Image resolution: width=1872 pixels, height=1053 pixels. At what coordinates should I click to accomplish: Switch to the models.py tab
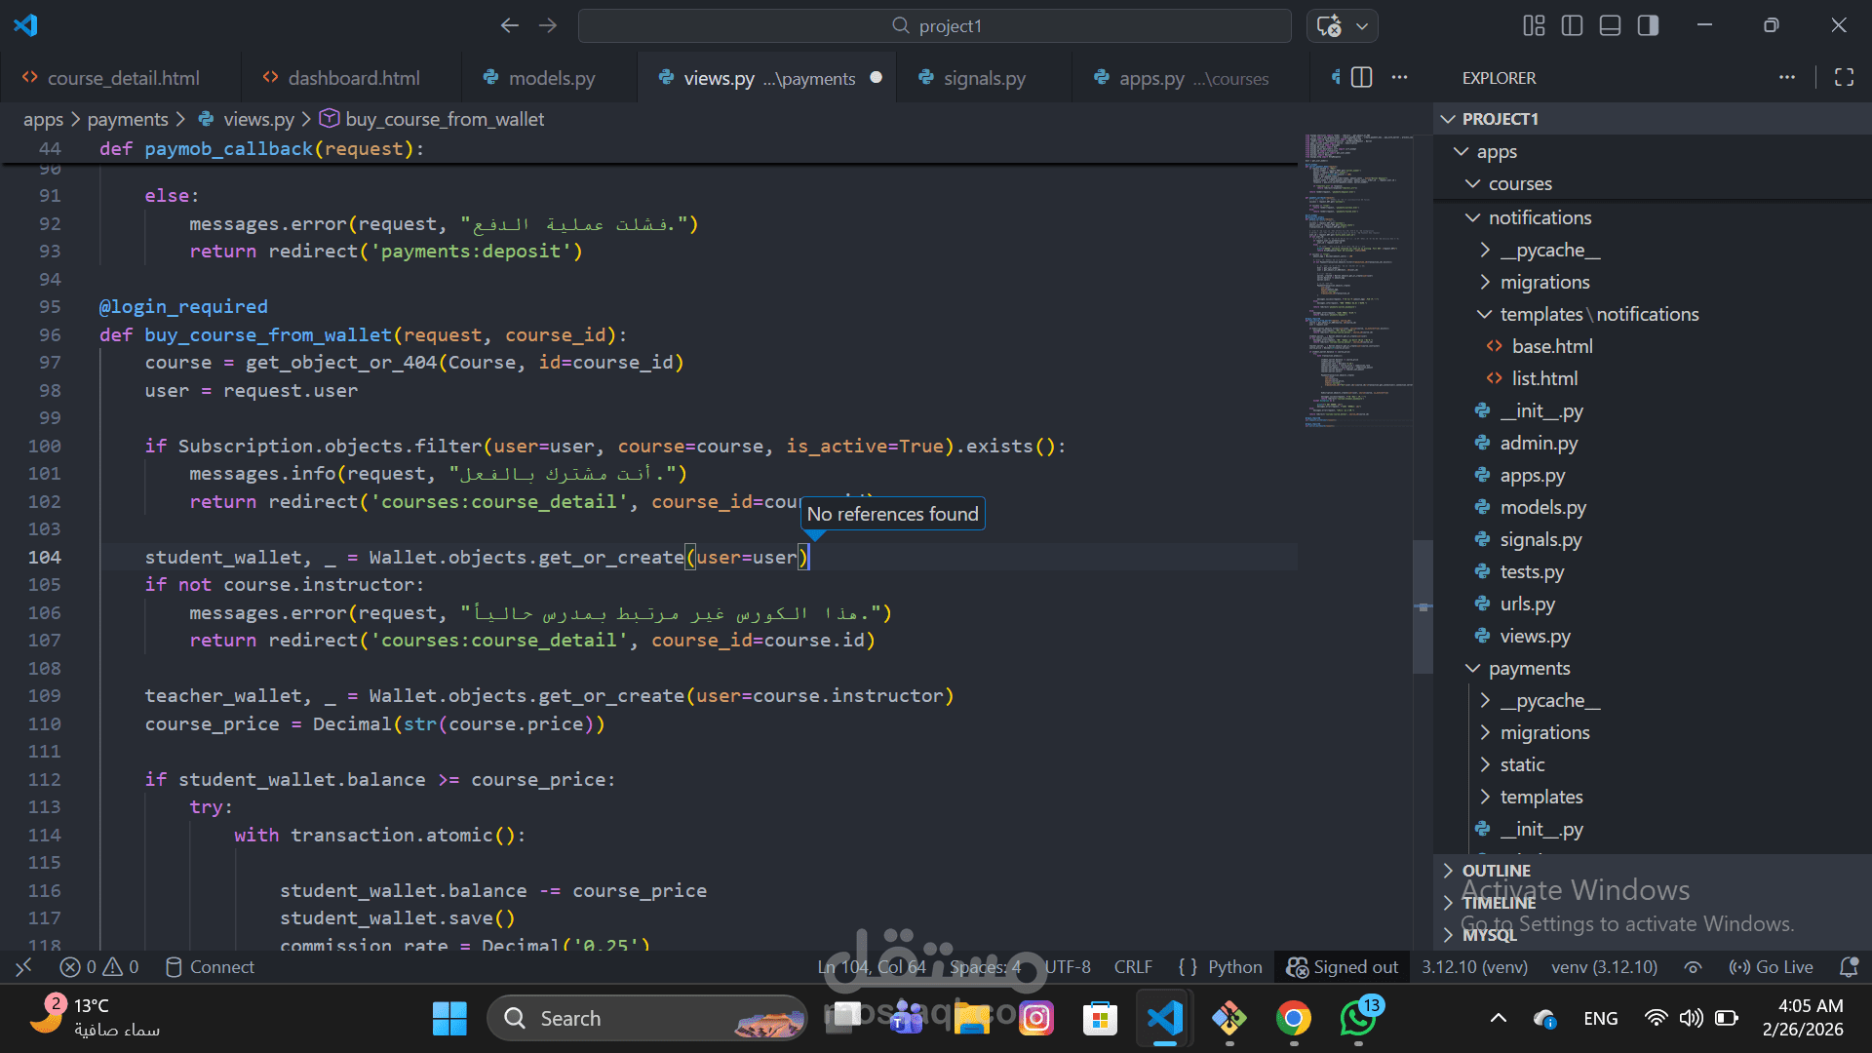coord(551,78)
